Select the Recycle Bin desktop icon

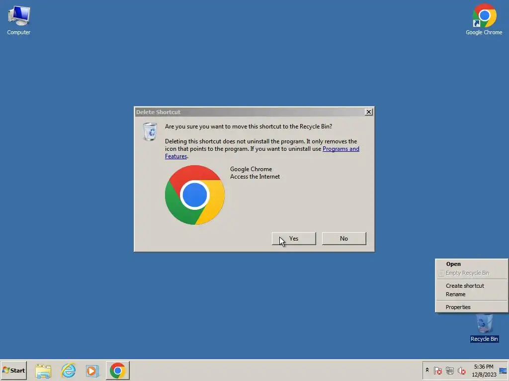pos(484,328)
